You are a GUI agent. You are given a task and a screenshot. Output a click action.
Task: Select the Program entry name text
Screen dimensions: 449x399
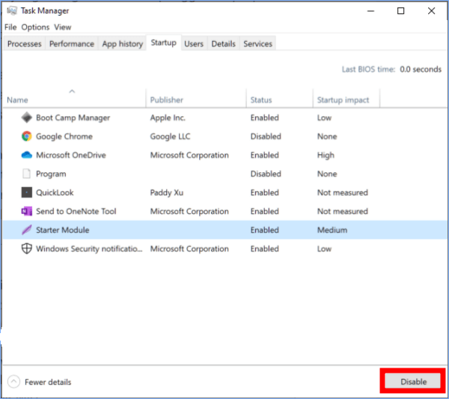(x=51, y=174)
